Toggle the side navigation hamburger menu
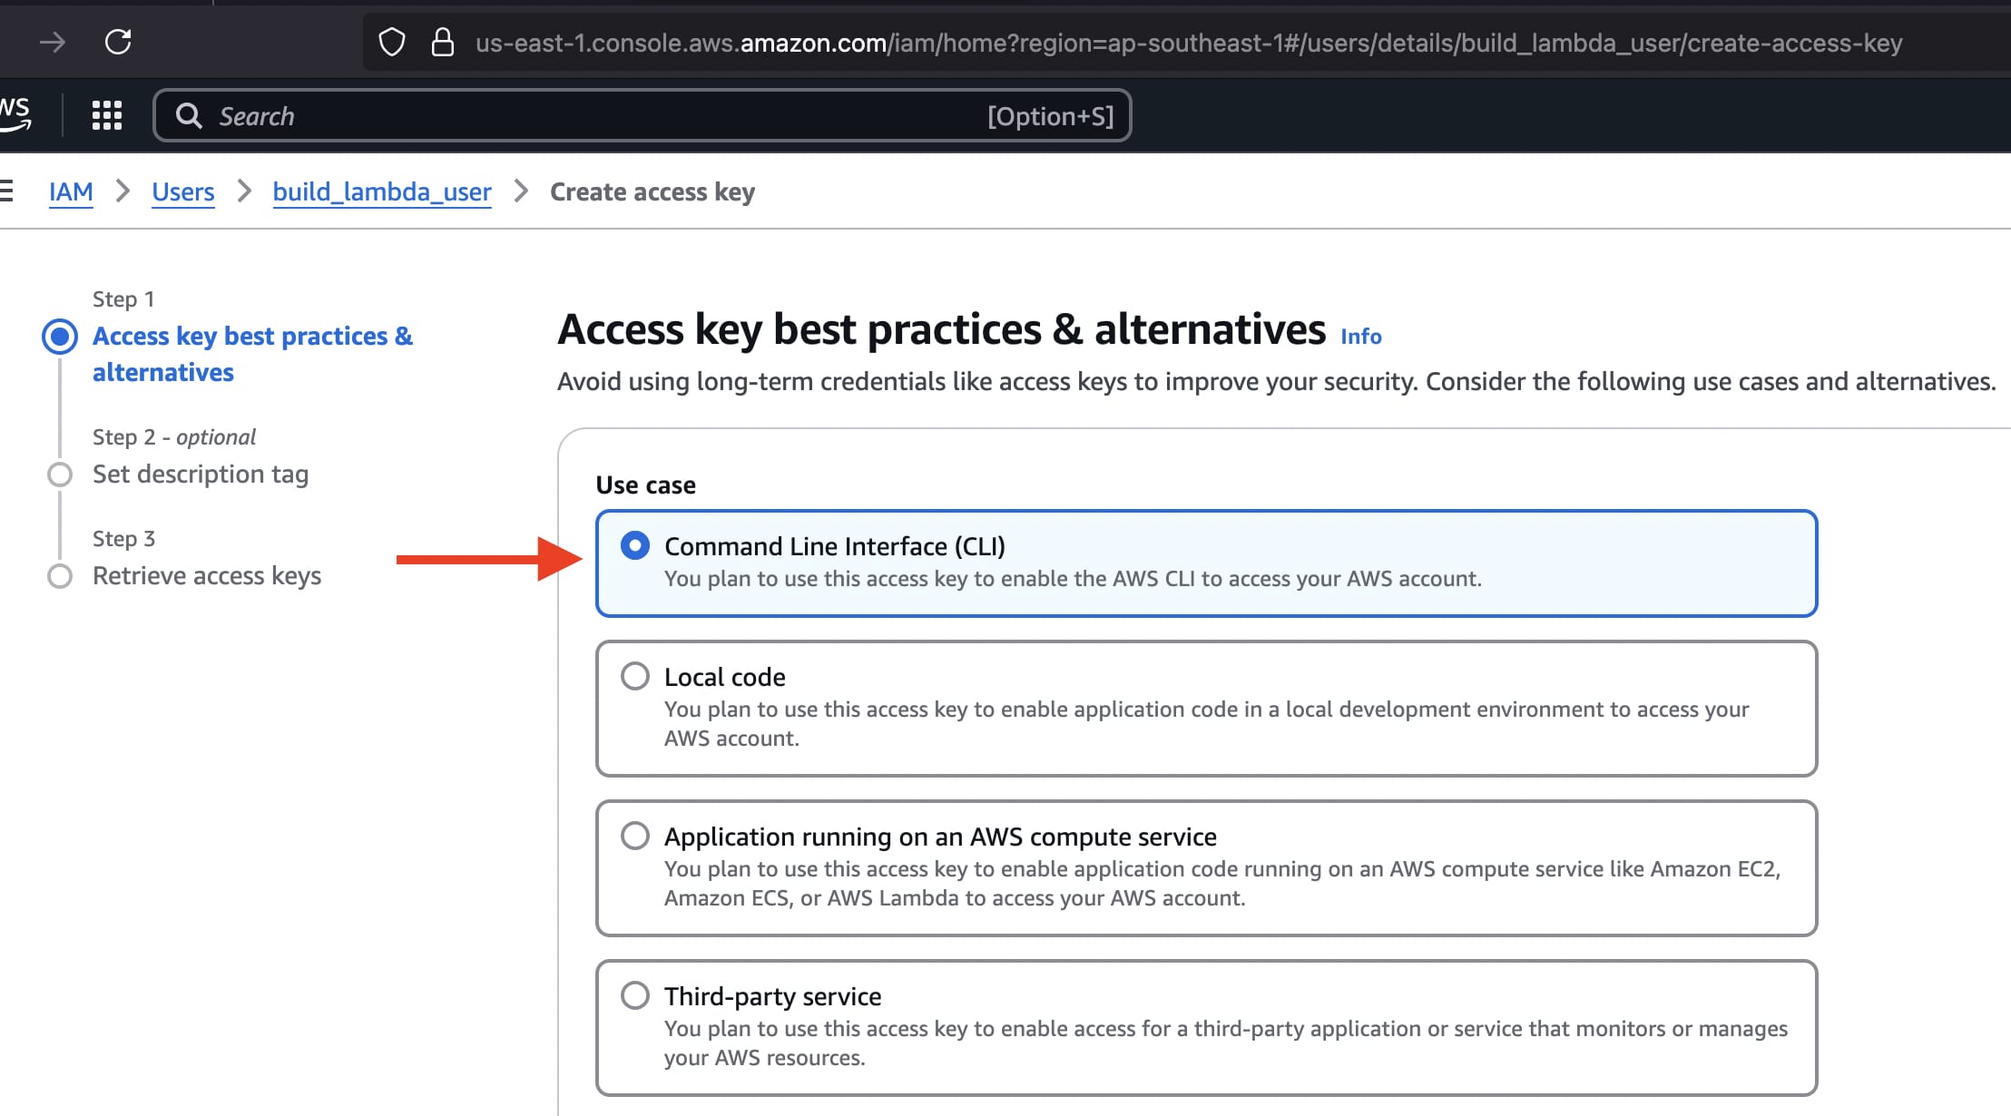This screenshot has height=1116, width=2011. [x=5, y=191]
